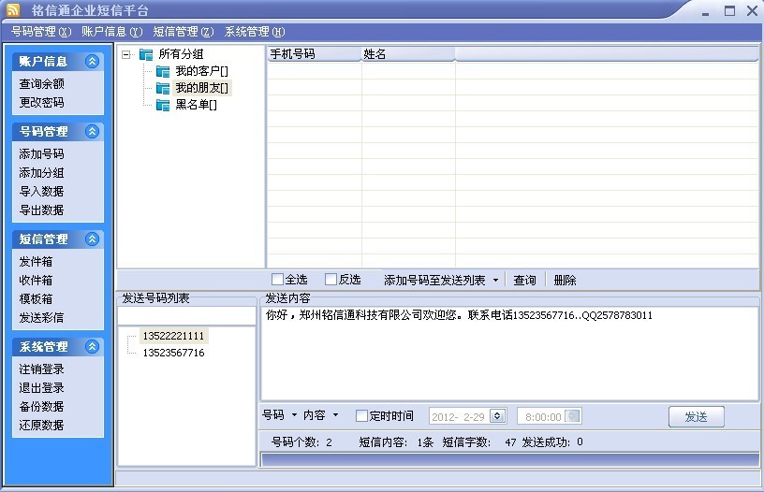The height and width of the screenshot is (492, 764).
Task: Open the 短信管理(Z) menu
Action: 184,32
